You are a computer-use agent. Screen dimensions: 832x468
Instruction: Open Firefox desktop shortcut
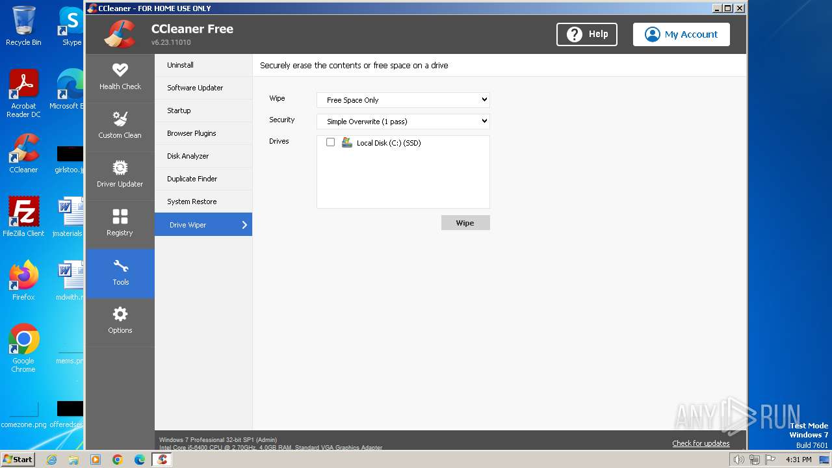click(23, 281)
